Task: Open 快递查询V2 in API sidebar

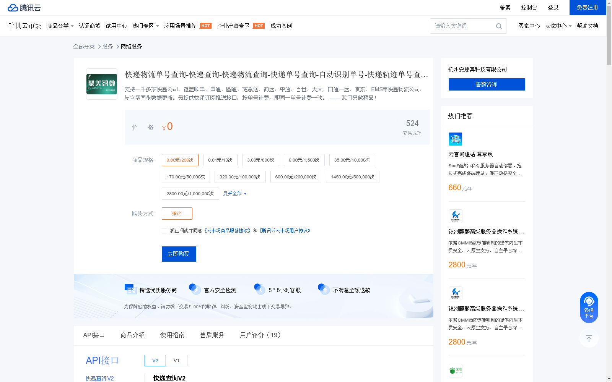Action: point(100,378)
